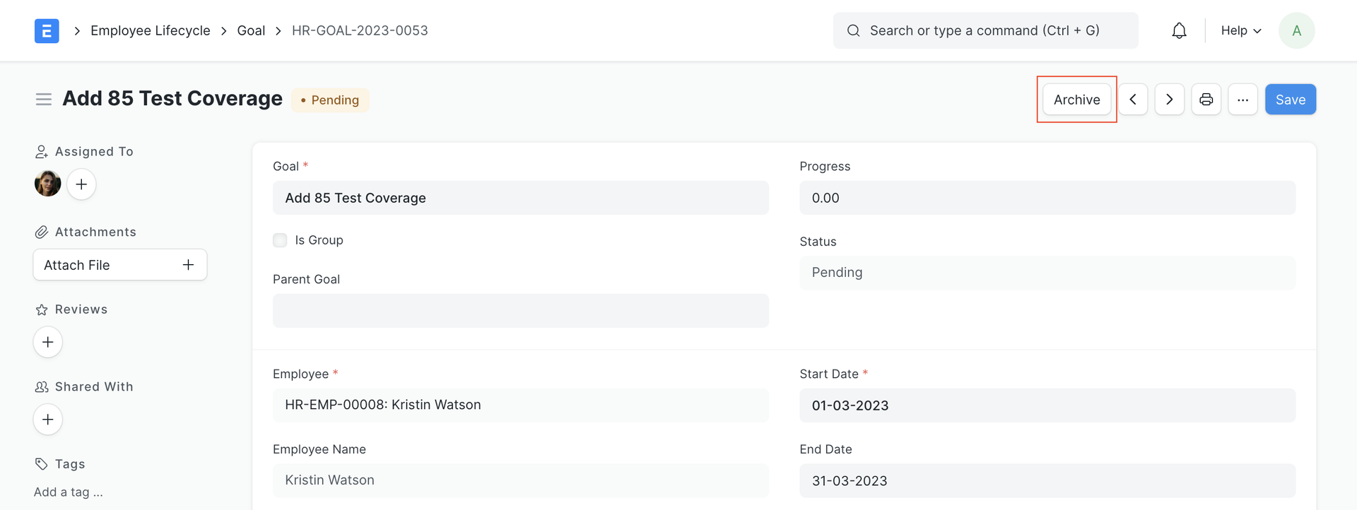The width and height of the screenshot is (1357, 510).
Task: Go to next goal record
Action: pyautogui.click(x=1170, y=100)
